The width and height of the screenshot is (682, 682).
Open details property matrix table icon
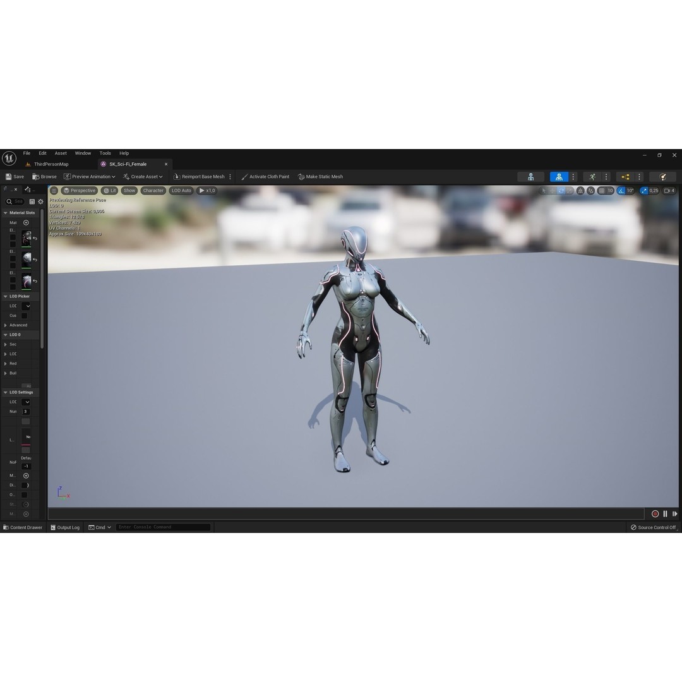[x=32, y=201]
